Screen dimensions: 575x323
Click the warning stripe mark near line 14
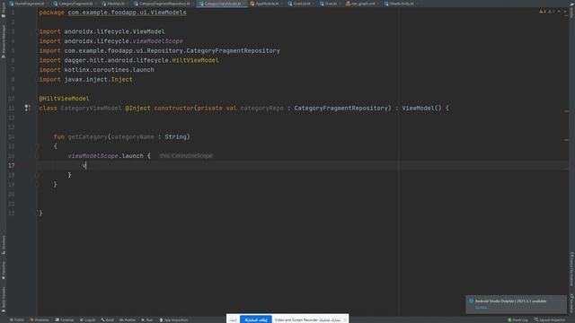(567, 140)
